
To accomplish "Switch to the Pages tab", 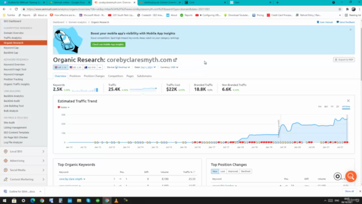I will pos(130,76).
